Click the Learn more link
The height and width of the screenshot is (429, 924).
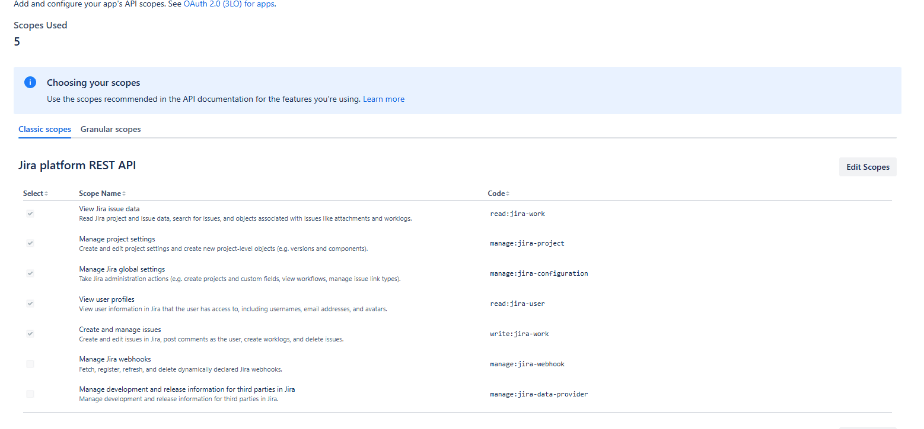pyautogui.click(x=384, y=99)
